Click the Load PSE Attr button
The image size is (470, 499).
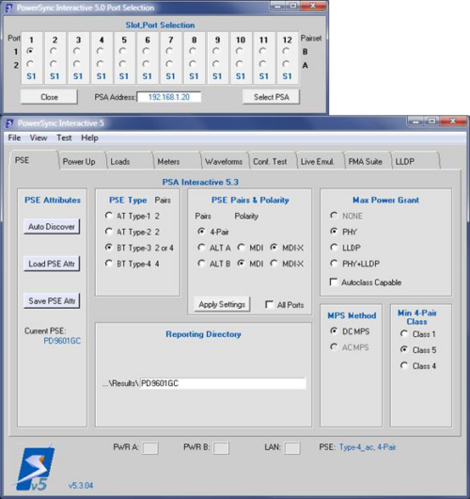click(52, 264)
